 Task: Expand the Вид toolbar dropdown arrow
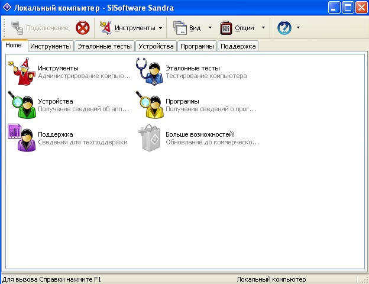(x=210, y=28)
